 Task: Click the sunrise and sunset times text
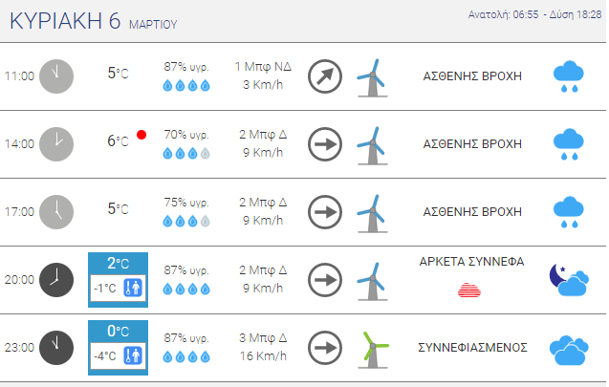click(x=535, y=14)
